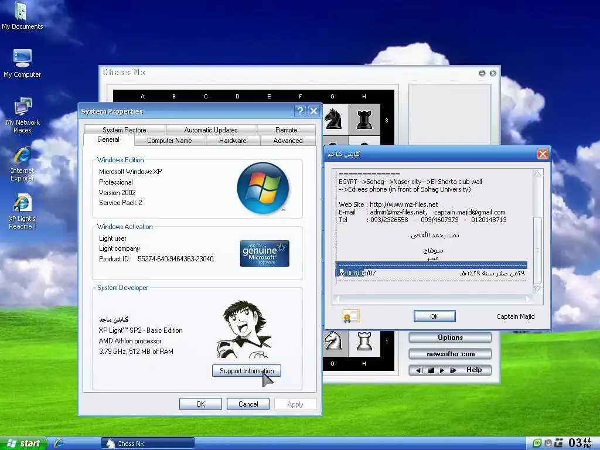Click the grey speaker tray icon
Image resolution: width=600 pixels, height=450 pixels.
click(548, 443)
